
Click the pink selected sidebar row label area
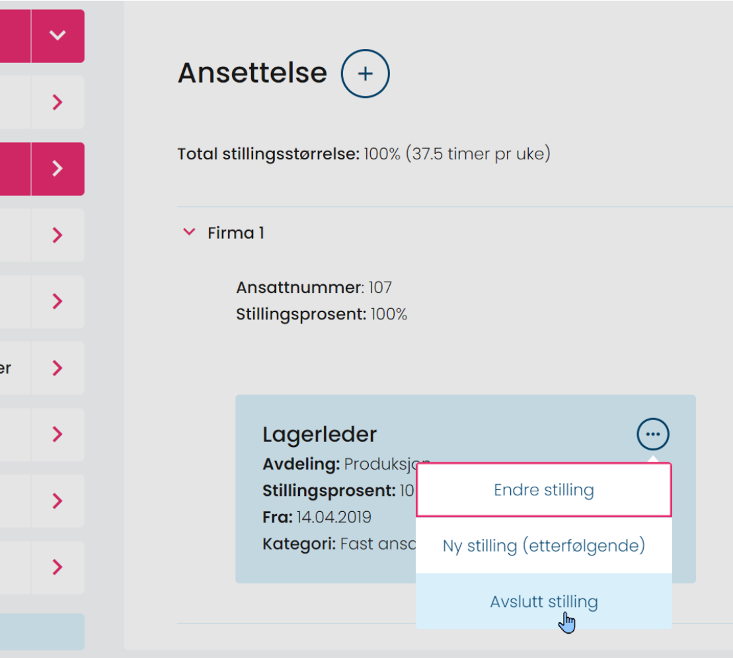tap(13, 169)
